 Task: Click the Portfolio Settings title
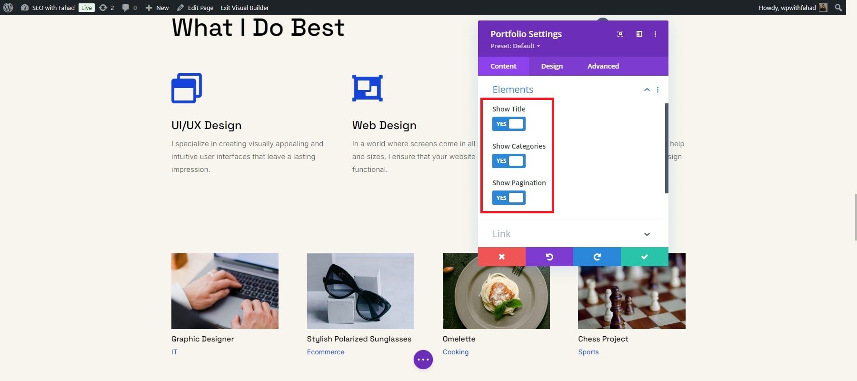(x=526, y=34)
